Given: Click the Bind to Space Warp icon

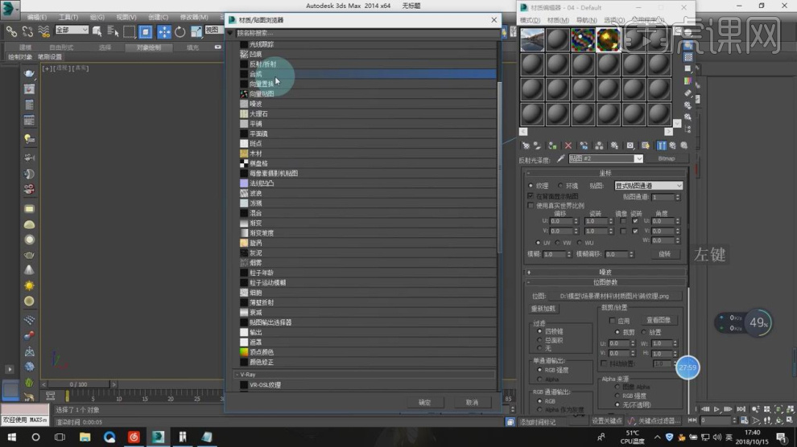Looking at the screenshot, I should (43, 31).
